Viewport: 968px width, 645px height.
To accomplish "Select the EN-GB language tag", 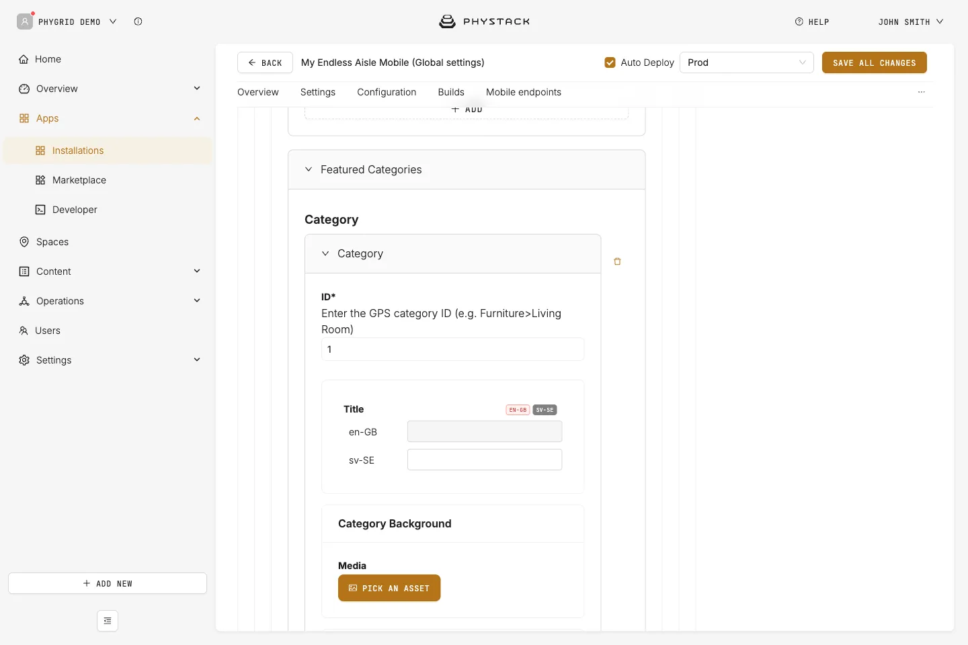I will (518, 410).
